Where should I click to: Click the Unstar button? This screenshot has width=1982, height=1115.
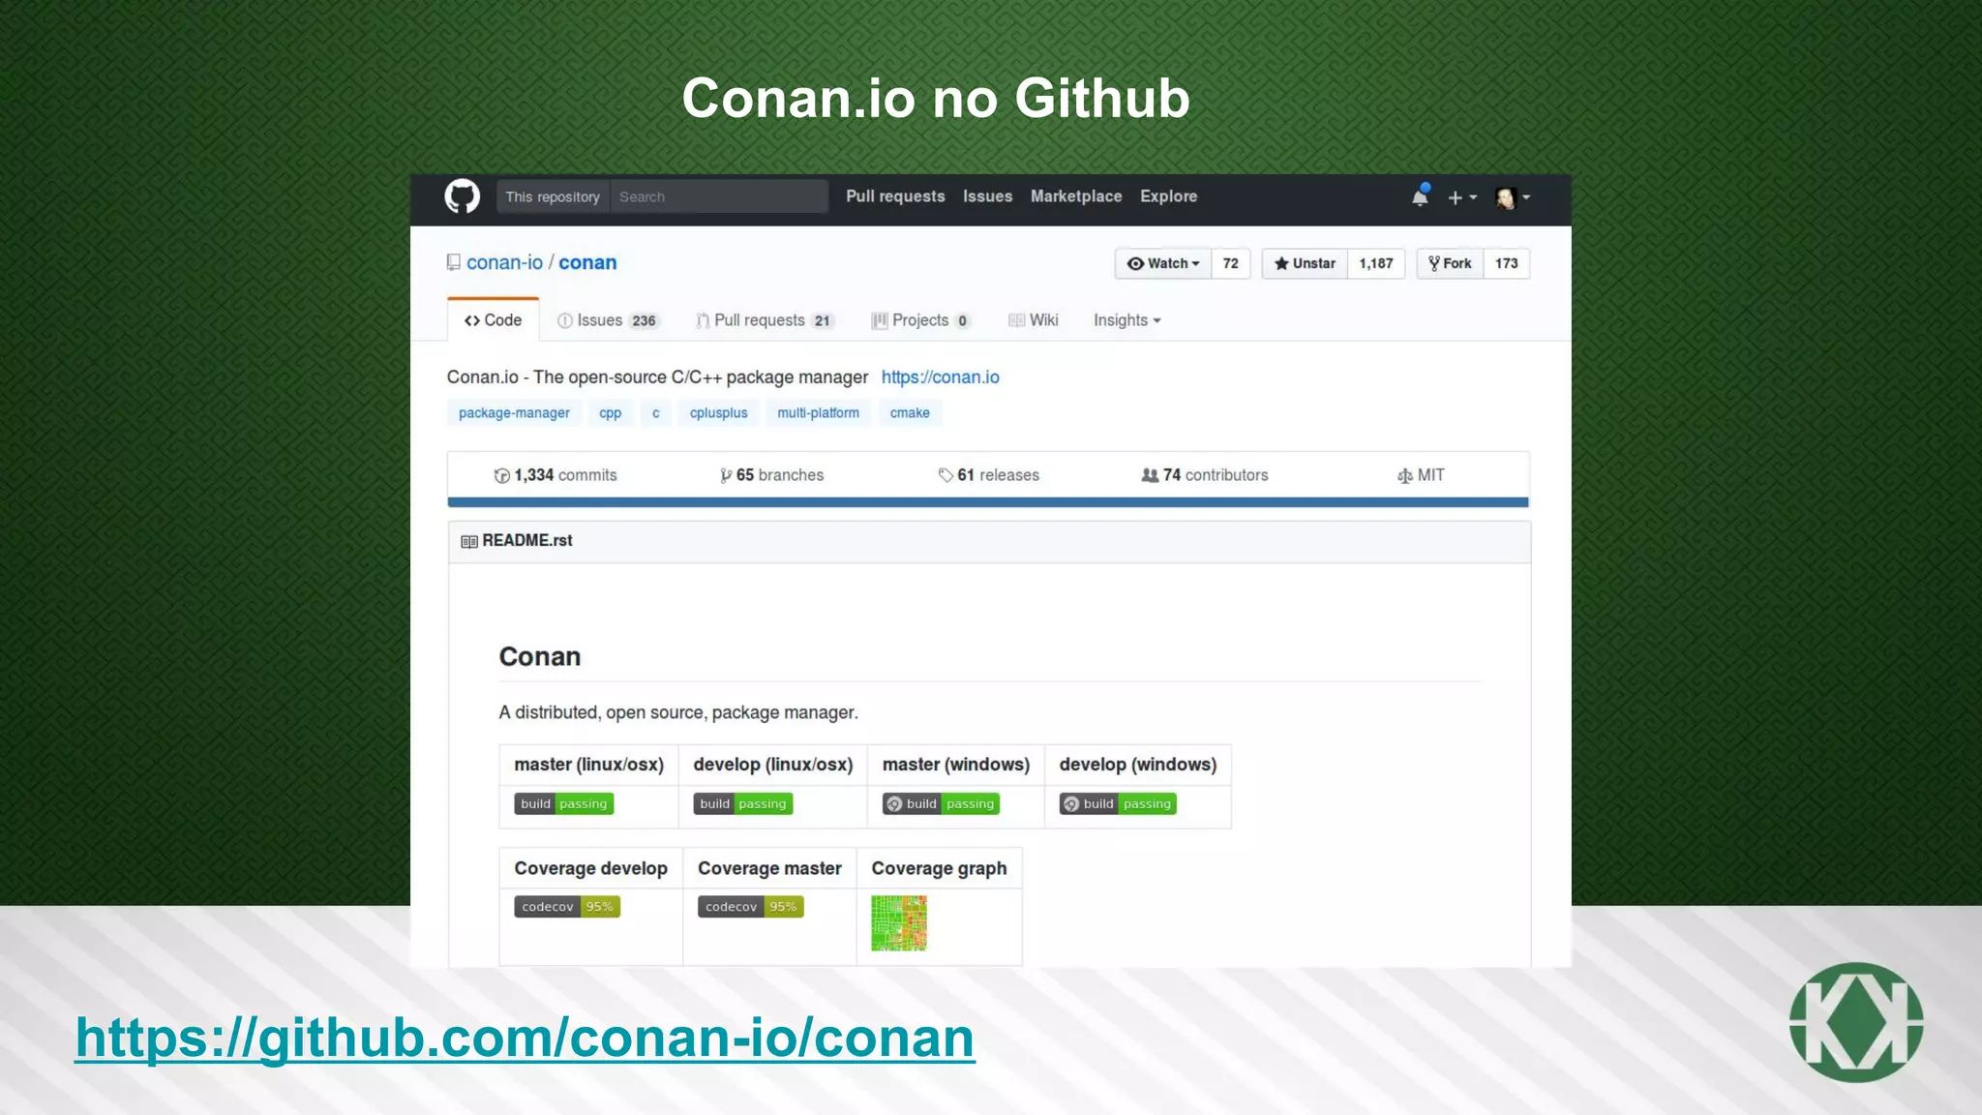1305,263
